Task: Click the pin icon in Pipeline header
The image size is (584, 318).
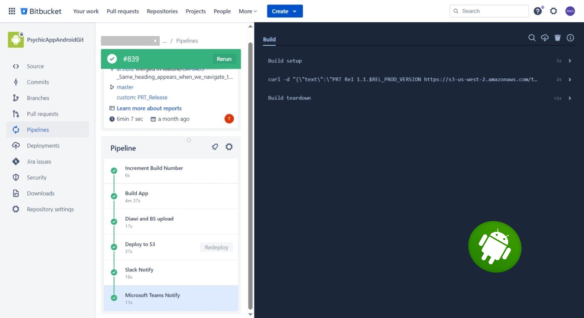Action: click(215, 147)
